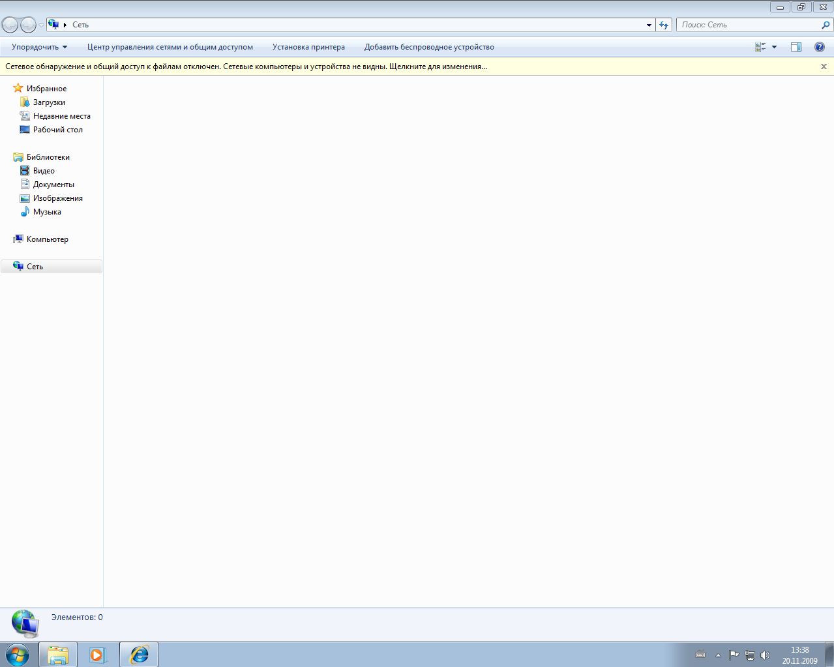Viewport: 834px width, 667px height.
Task: Expand the view options dropdown arrow
Action: [x=774, y=47]
